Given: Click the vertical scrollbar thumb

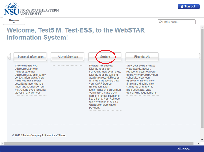Looking at the screenshot, I should (202, 78).
